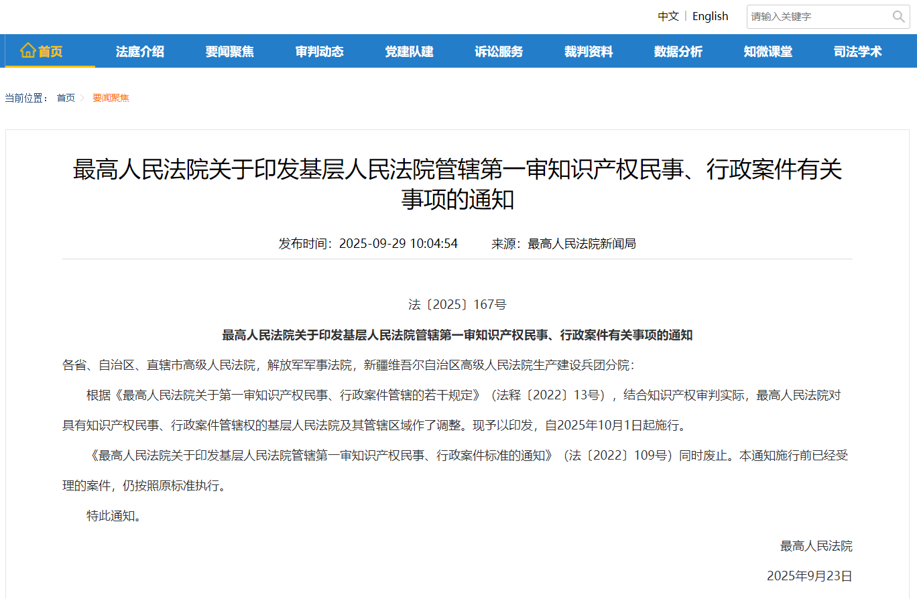The image size is (917, 599).
Task: Go to 审判动态 section
Action: pos(319,52)
